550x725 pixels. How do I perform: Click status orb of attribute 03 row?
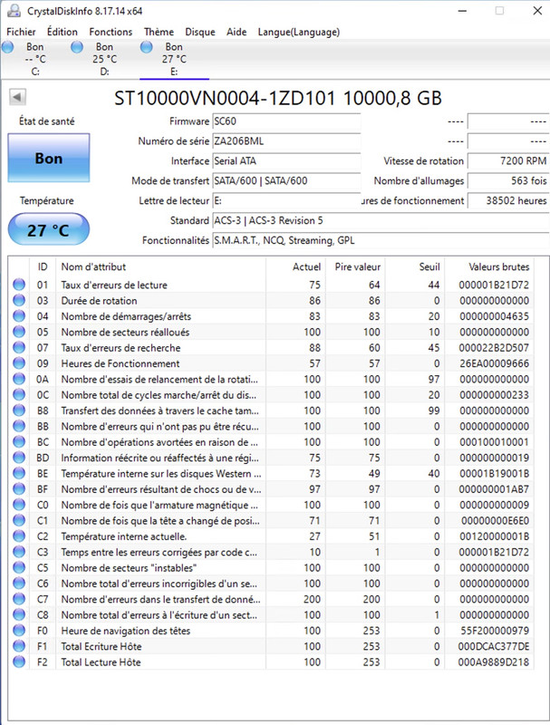tap(19, 301)
